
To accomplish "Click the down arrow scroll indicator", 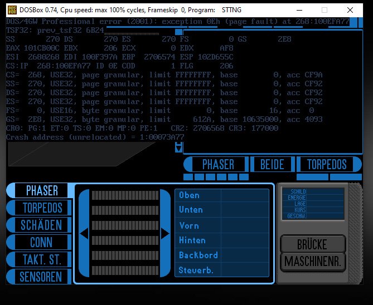I will 178,147.
